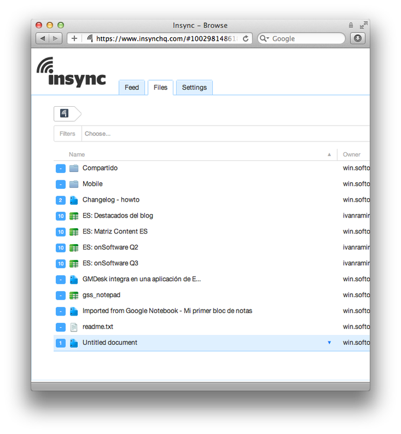Click the folder icon for Compartido
401x434 pixels.
click(74, 168)
